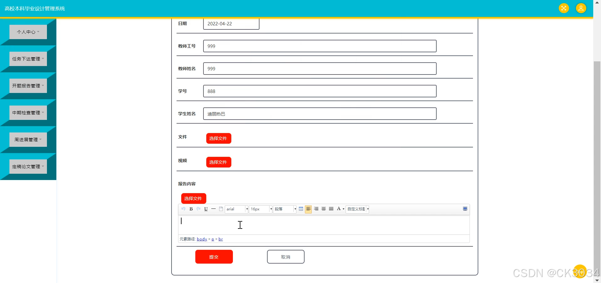Open the font color dropdown arrow
601x283 pixels.
click(343, 209)
